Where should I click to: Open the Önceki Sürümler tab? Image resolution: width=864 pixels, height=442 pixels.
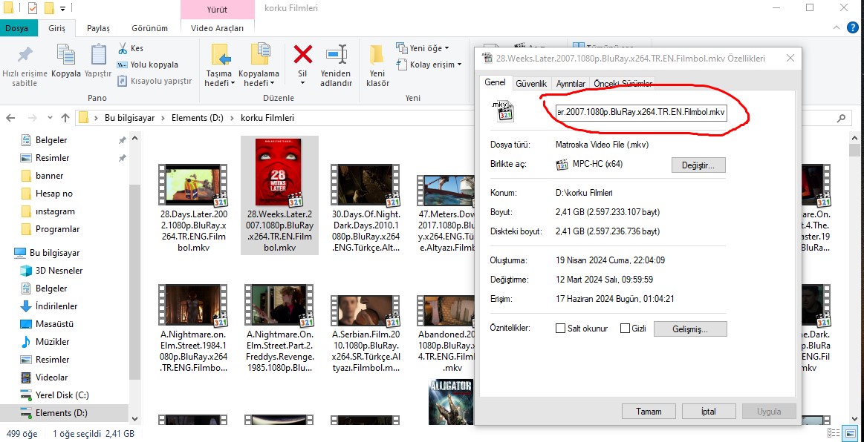[623, 84]
